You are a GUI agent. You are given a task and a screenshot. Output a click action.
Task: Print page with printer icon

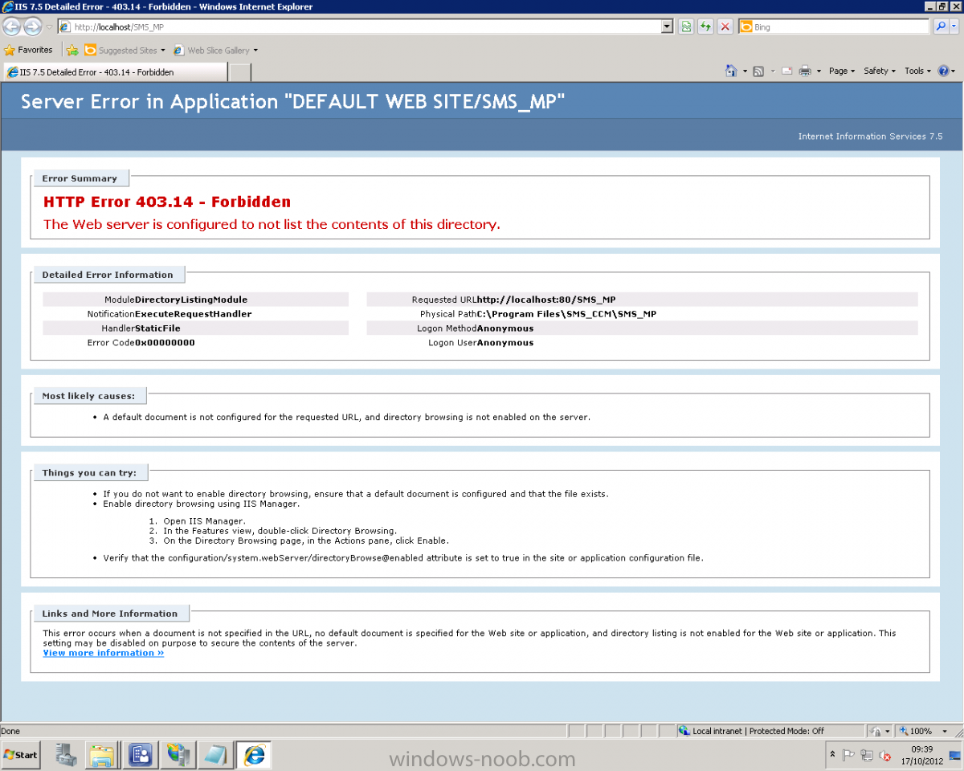806,71
